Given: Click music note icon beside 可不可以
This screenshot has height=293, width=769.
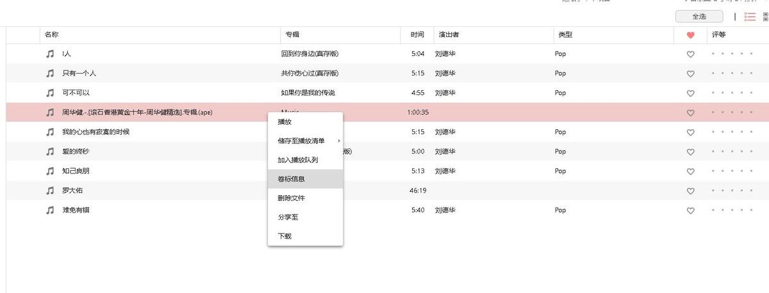Looking at the screenshot, I should pyautogui.click(x=50, y=93).
